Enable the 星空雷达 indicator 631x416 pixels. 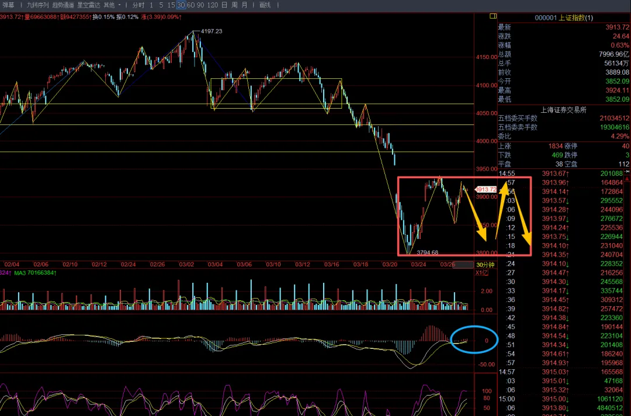pos(89,5)
